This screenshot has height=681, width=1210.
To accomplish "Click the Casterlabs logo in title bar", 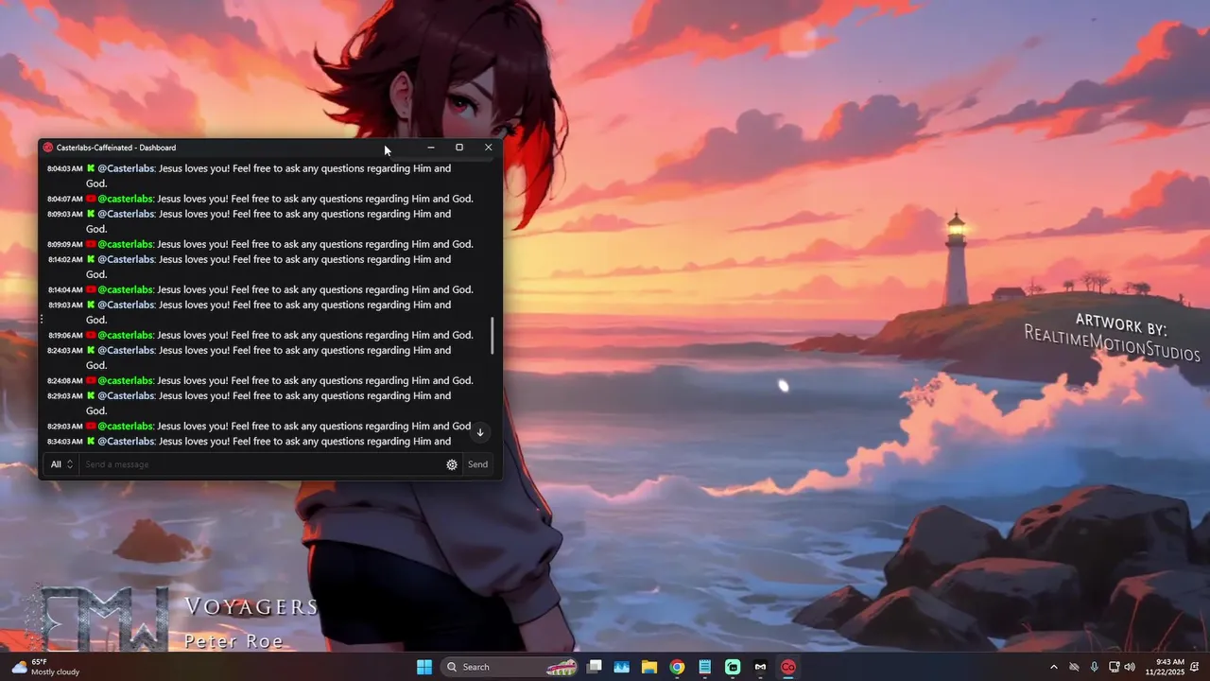I will (x=48, y=148).
